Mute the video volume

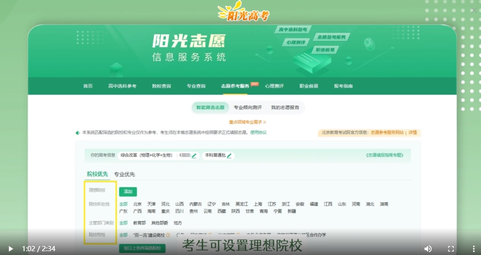428,248
